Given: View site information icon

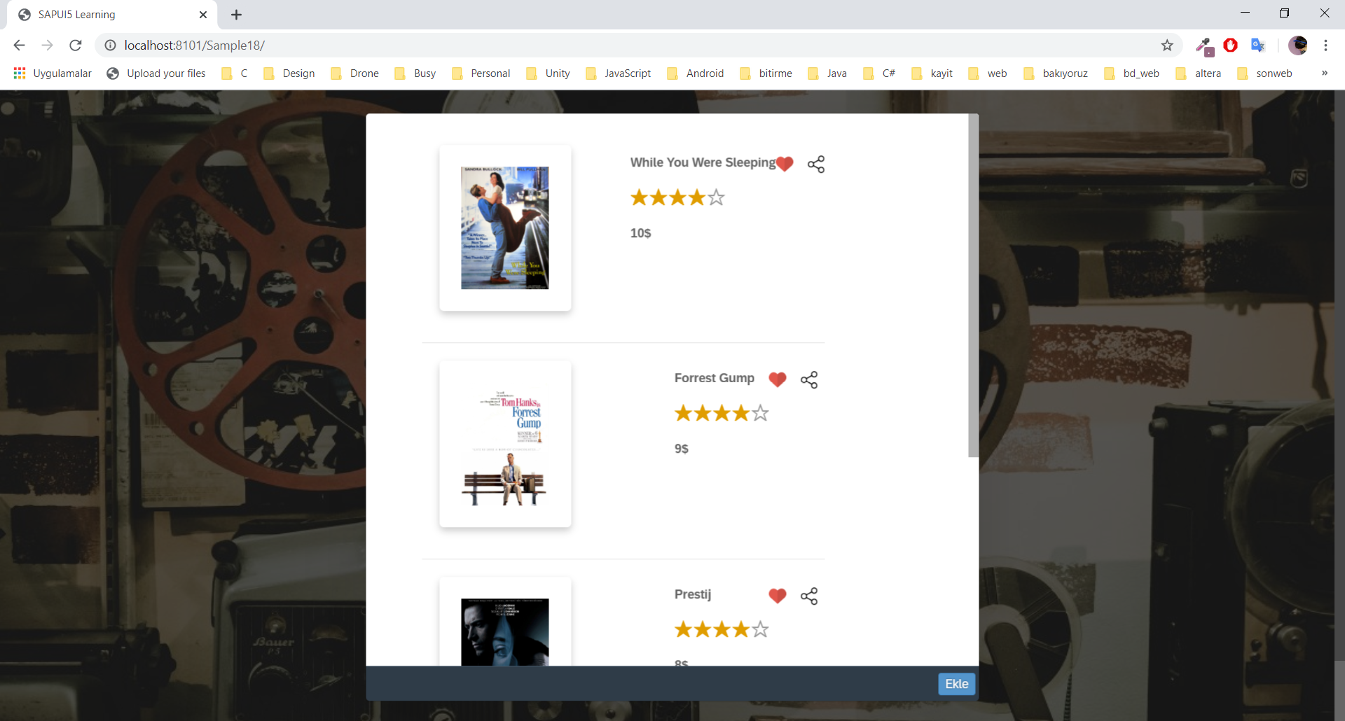Looking at the screenshot, I should pos(110,45).
